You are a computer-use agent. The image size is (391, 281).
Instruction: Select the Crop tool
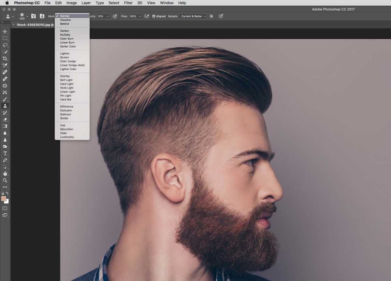click(5, 59)
